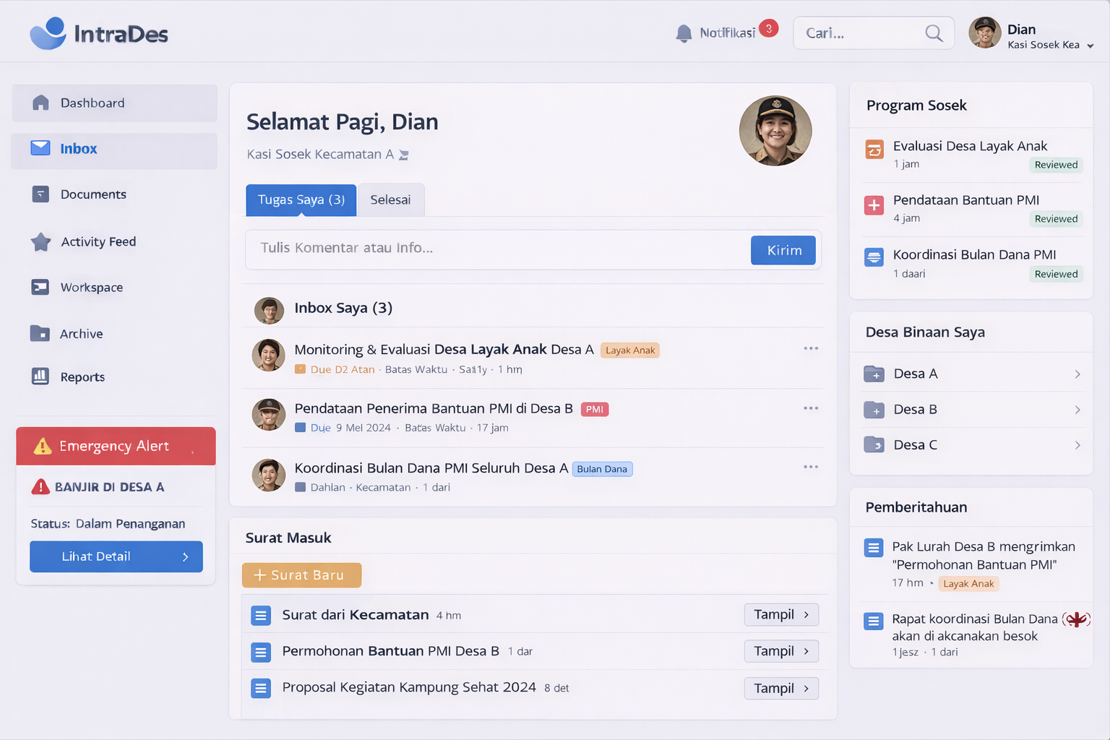Click the Surat Baru button
The width and height of the screenshot is (1110, 740).
(x=301, y=575)
